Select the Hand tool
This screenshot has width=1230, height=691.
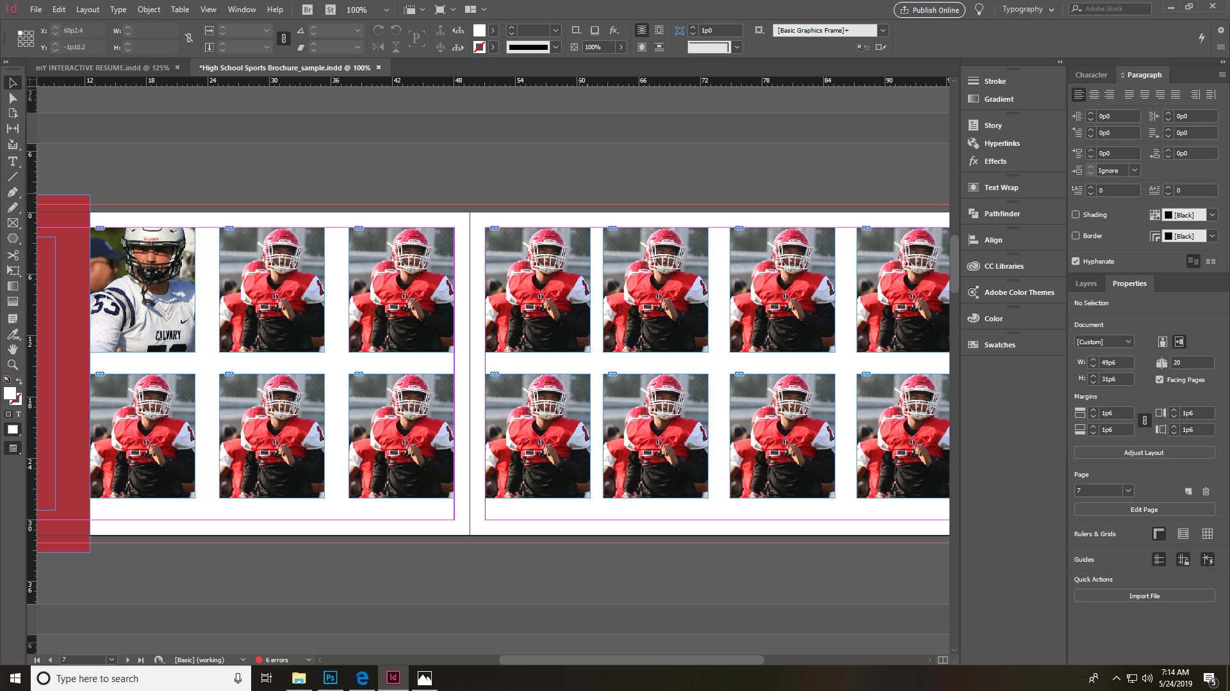pos(12,349)
